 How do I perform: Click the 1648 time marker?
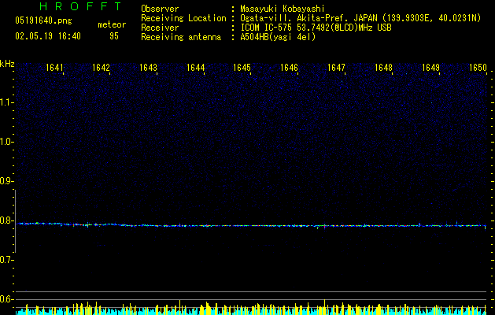coord(383,68)
